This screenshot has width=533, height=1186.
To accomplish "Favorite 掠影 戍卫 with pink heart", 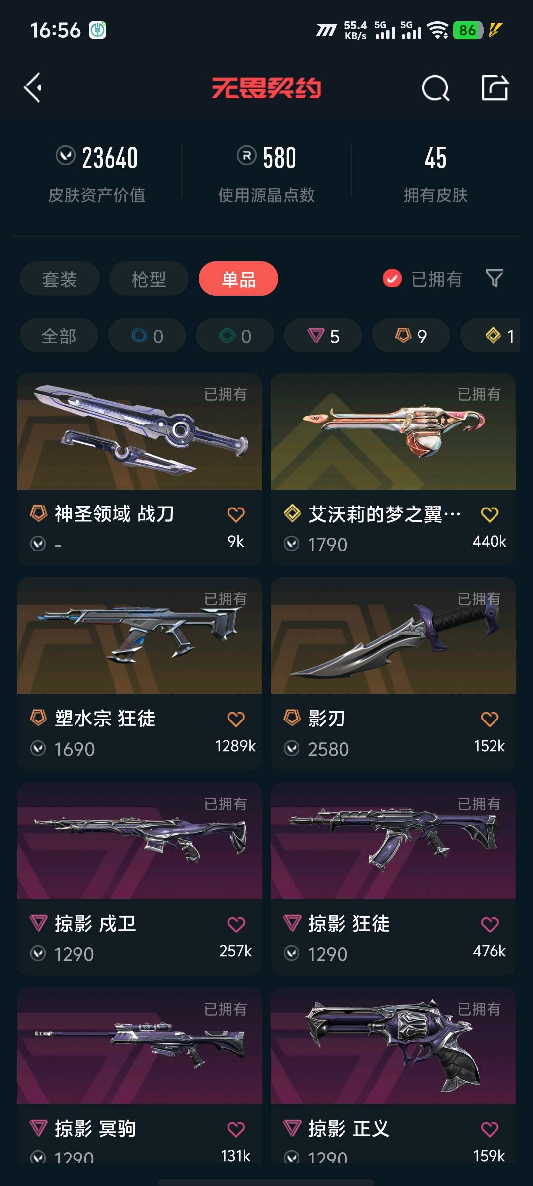I will [236, 924].
